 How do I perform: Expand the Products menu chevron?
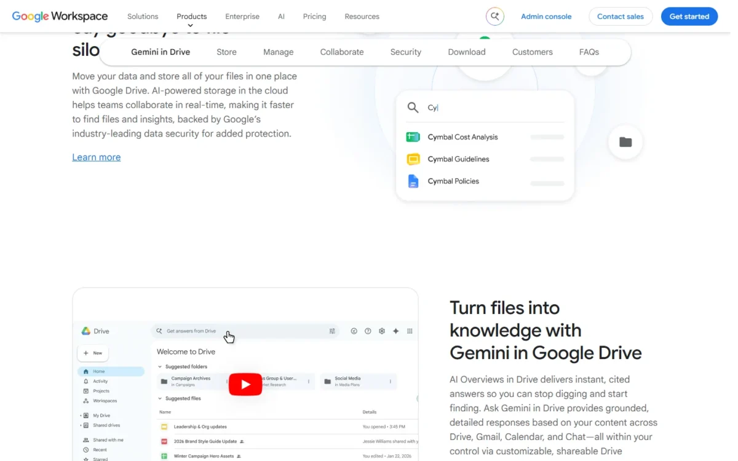click(191, 26)
